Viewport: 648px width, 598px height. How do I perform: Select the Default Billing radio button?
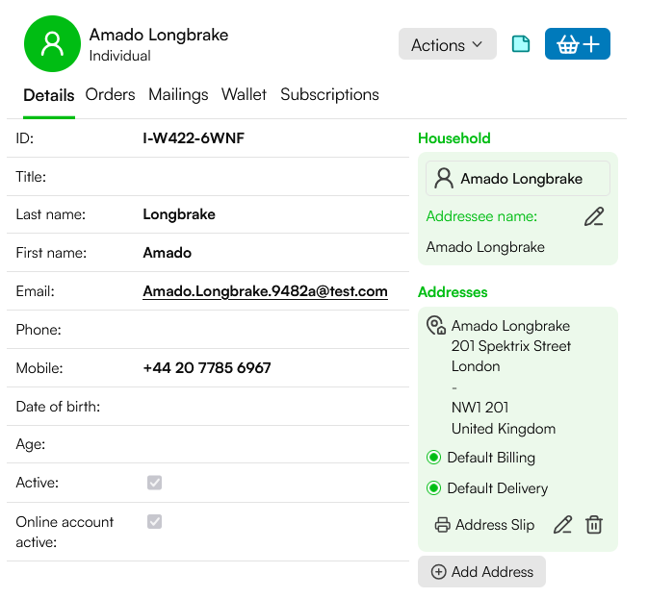coord(433,458)
